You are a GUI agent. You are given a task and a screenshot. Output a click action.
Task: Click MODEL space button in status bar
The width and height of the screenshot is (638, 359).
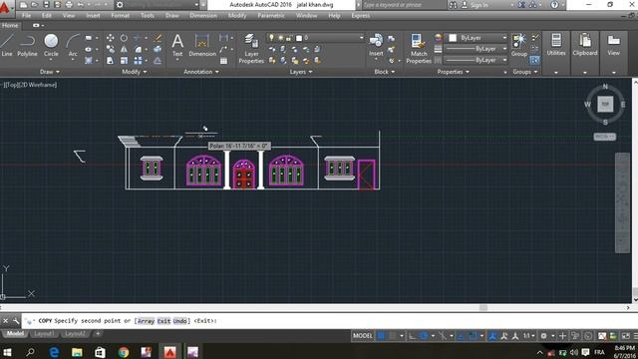point(362,336)
